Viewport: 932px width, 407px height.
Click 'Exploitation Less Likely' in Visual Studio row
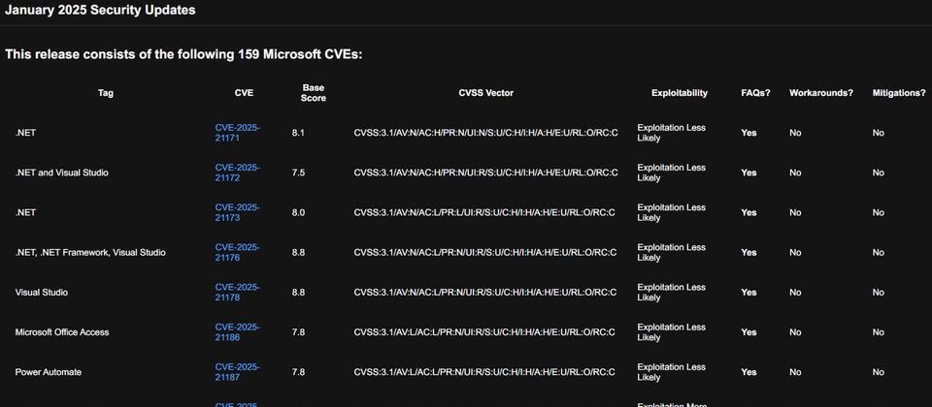(672, 293)
